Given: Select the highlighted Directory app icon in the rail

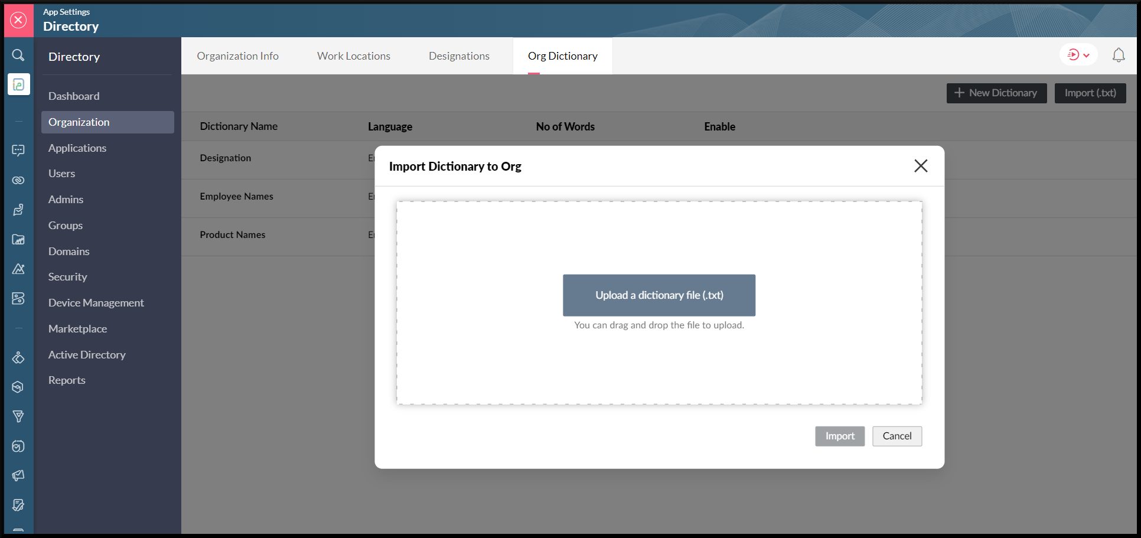Looking at the screenshot, I should (x=18, y=84).
